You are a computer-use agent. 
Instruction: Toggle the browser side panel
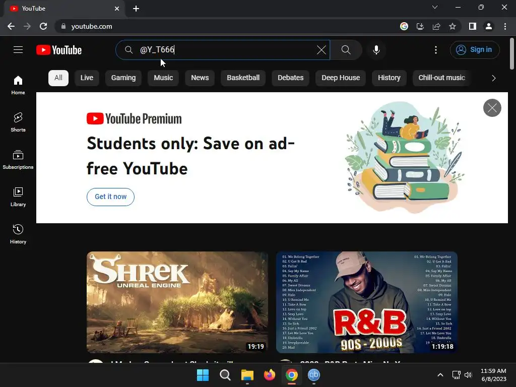473,26
